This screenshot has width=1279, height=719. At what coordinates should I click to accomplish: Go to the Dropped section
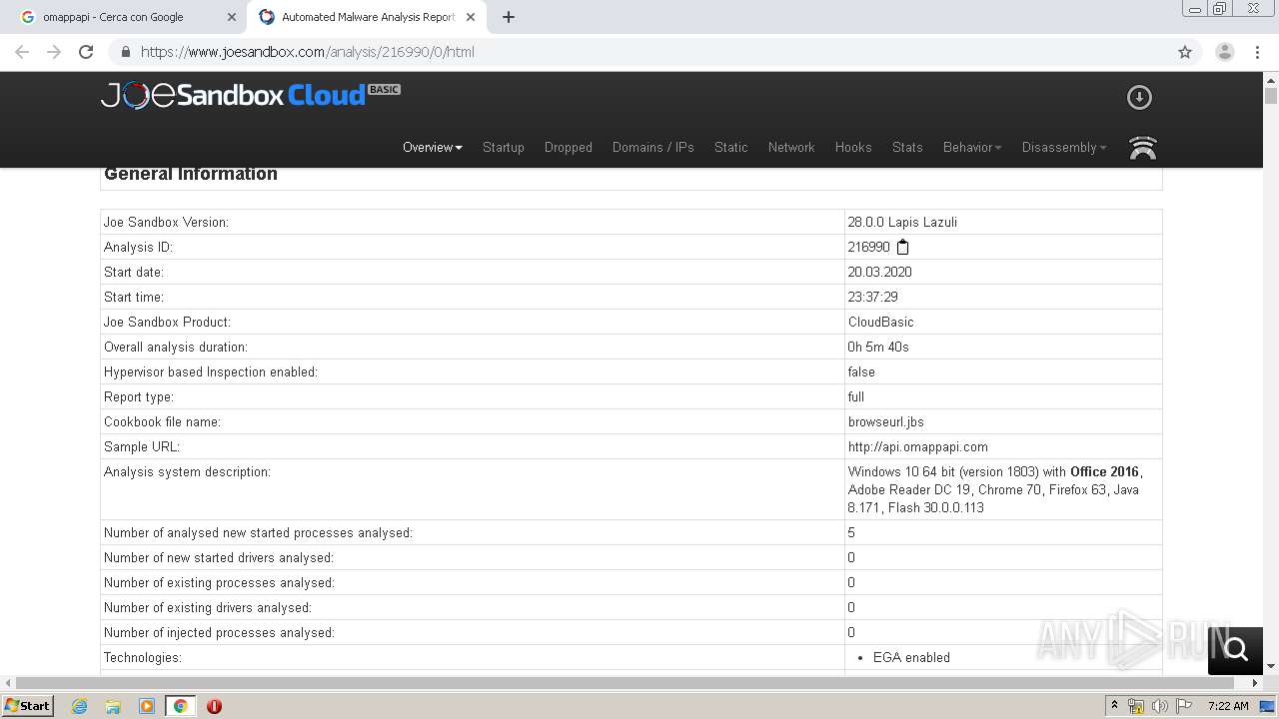569,147
